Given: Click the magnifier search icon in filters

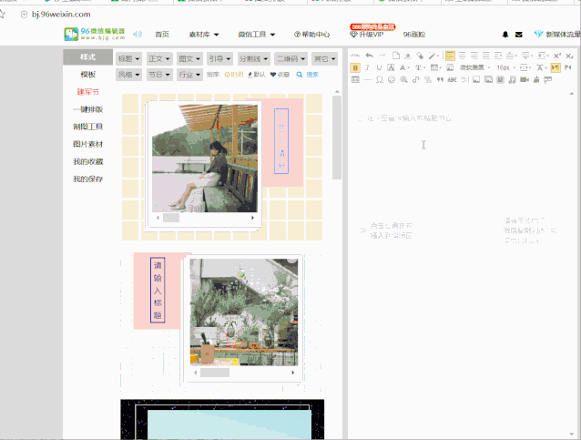Looking at the screenshot, I should tap(300, 75).
